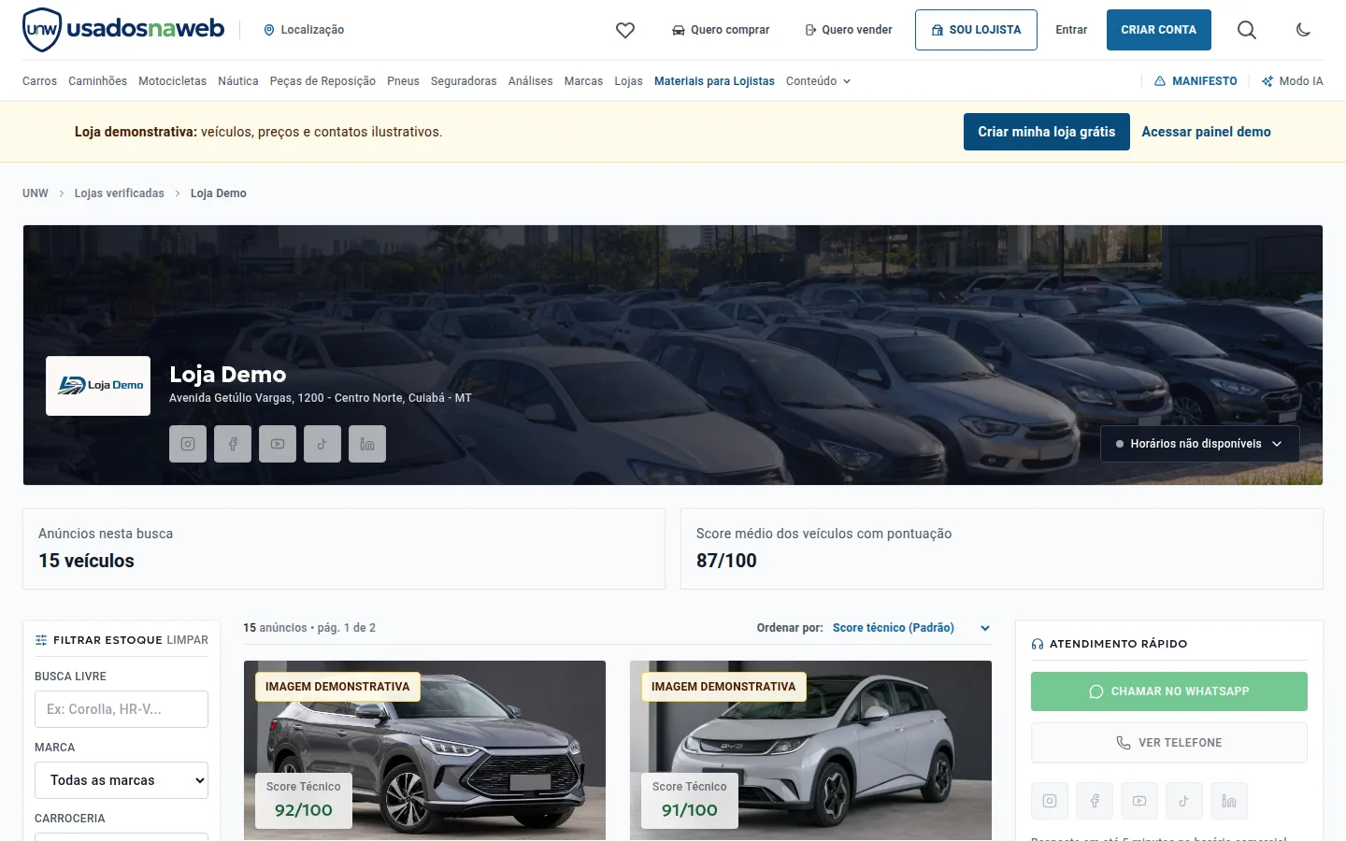Viewport: 1346px width, 841px height.
Task: Open the Carros menu item
Action: (39, 81)
